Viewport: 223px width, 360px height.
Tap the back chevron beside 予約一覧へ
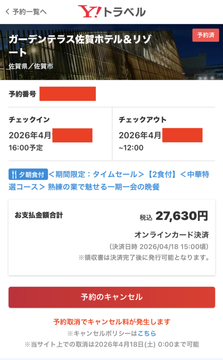(8, 12)
